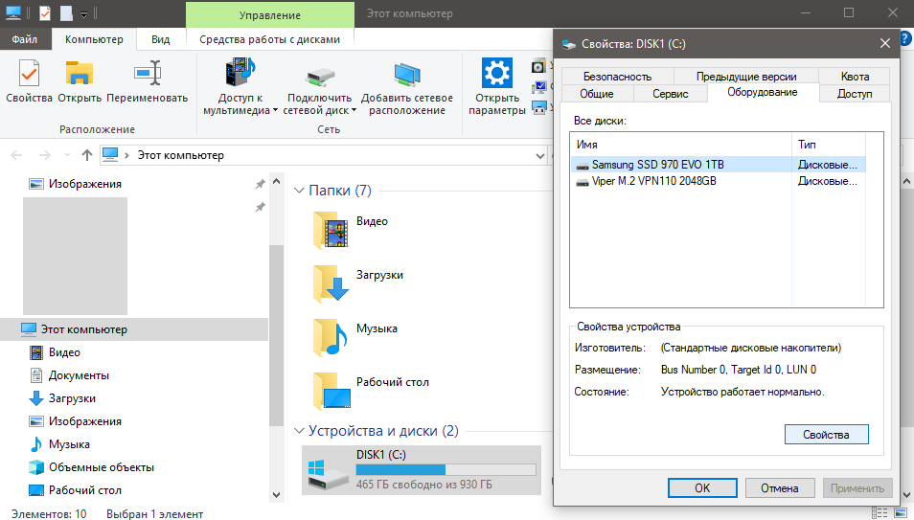The width and height of the screenshot is (914, 520).
Task: Select Samsung SSD 970 EVO 1TB row
Action: click(719, 165)
